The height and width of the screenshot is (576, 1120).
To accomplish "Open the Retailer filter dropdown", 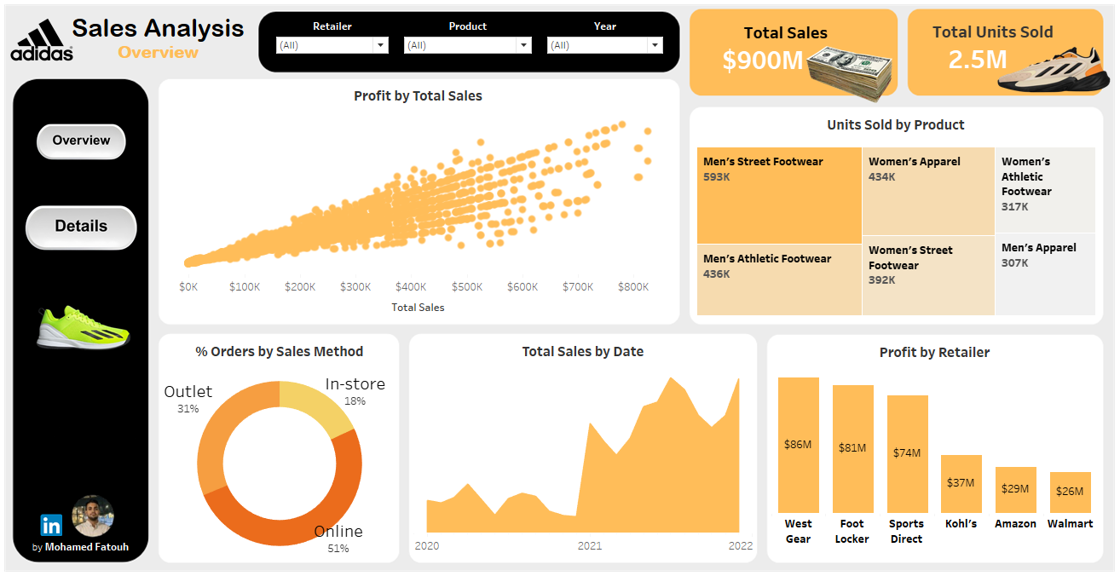I will pyautogui.click(x=332, y=45).
